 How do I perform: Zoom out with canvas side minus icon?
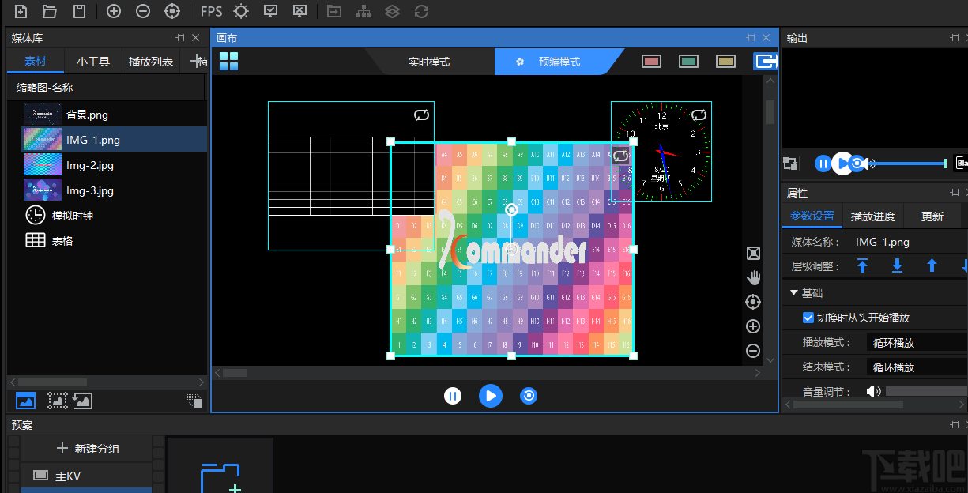753,351
